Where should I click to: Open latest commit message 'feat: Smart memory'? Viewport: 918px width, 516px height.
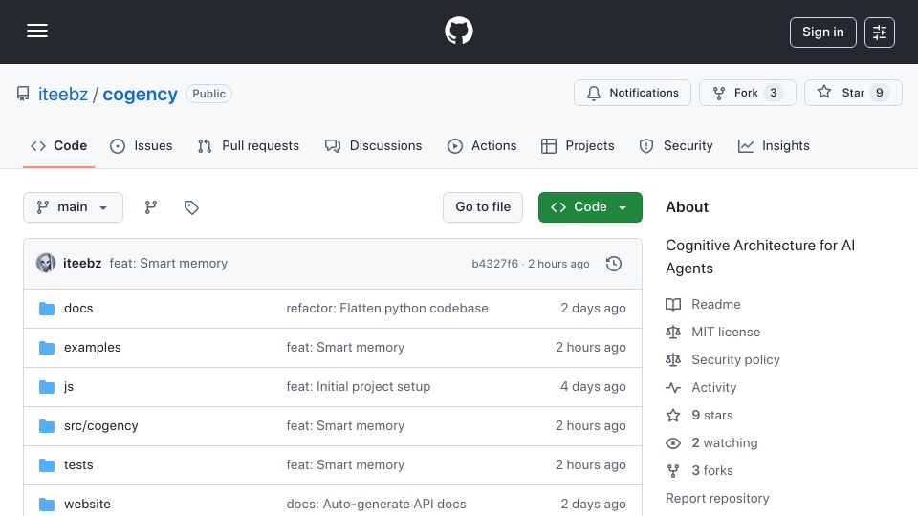168,264
